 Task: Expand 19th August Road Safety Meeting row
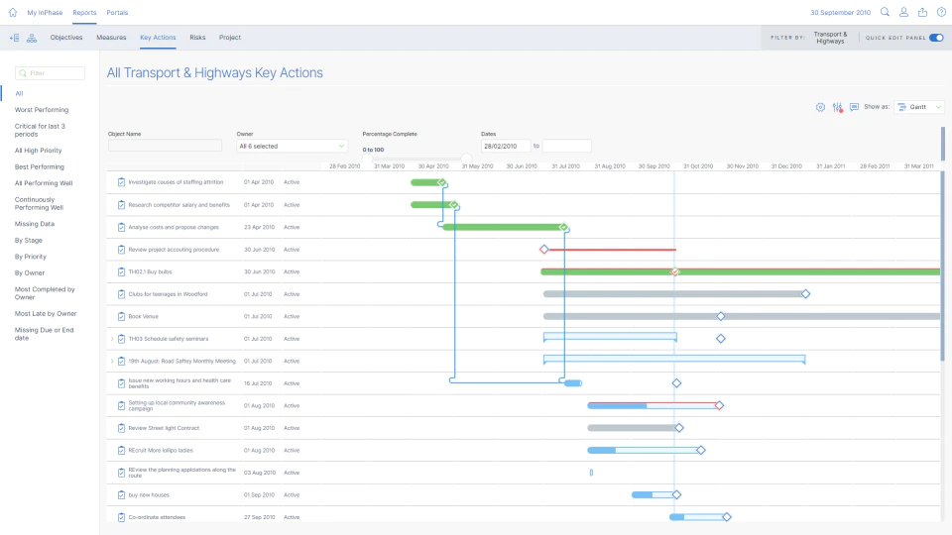point(112,361)
